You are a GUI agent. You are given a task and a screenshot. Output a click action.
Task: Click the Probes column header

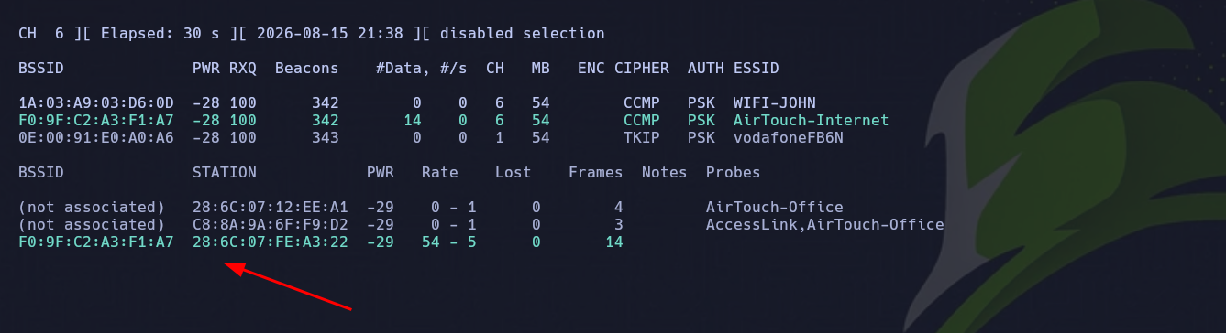[733, 172]
